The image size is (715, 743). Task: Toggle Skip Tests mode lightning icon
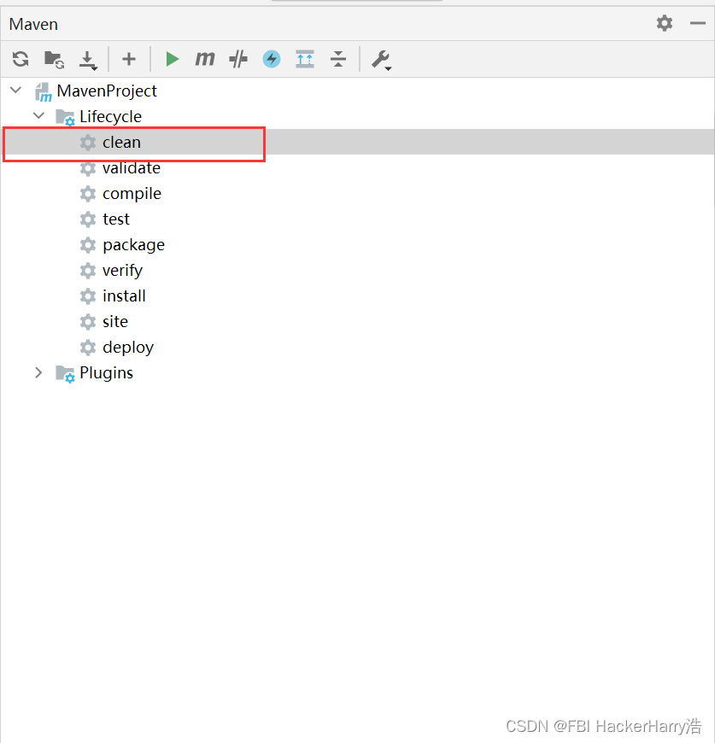pyautogui.click(x=272, y=59)
